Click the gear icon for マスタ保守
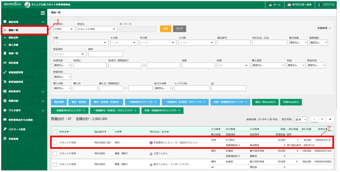 (x=5, y=110)
